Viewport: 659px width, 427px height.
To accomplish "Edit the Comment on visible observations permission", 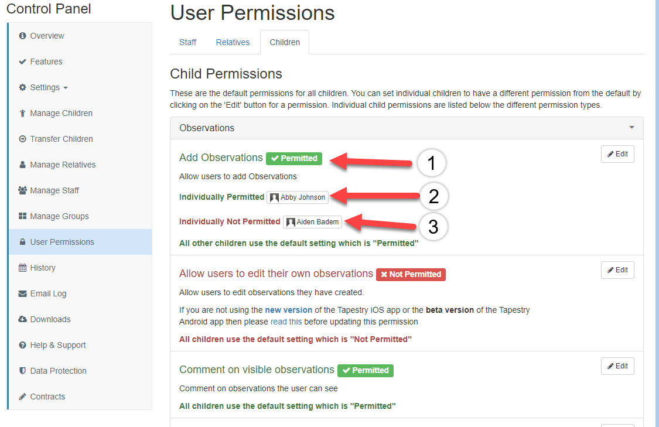I will [x=617, y=366].
